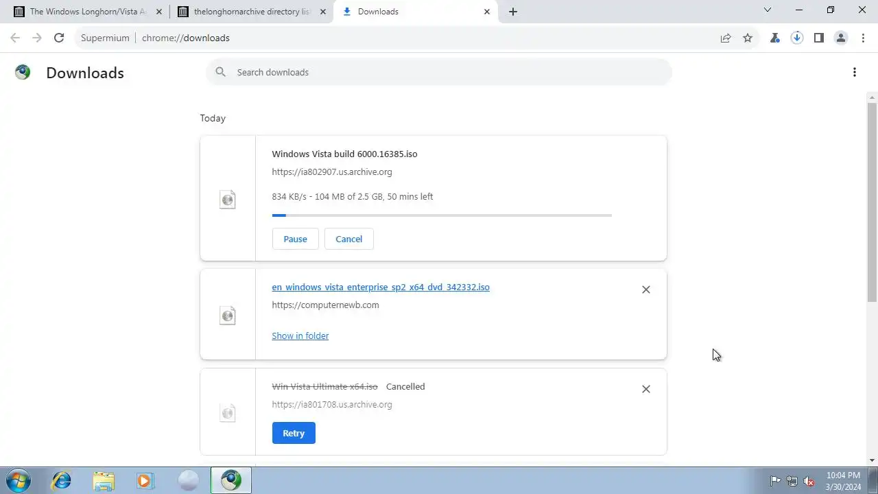Image resolution: width=878 pixels, height=494 pixels.
Task: Reload the downloads page
Action: (59, 38)
